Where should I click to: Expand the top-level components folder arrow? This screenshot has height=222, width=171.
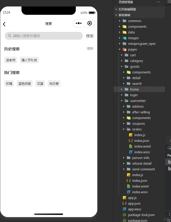tap(120, 26)
